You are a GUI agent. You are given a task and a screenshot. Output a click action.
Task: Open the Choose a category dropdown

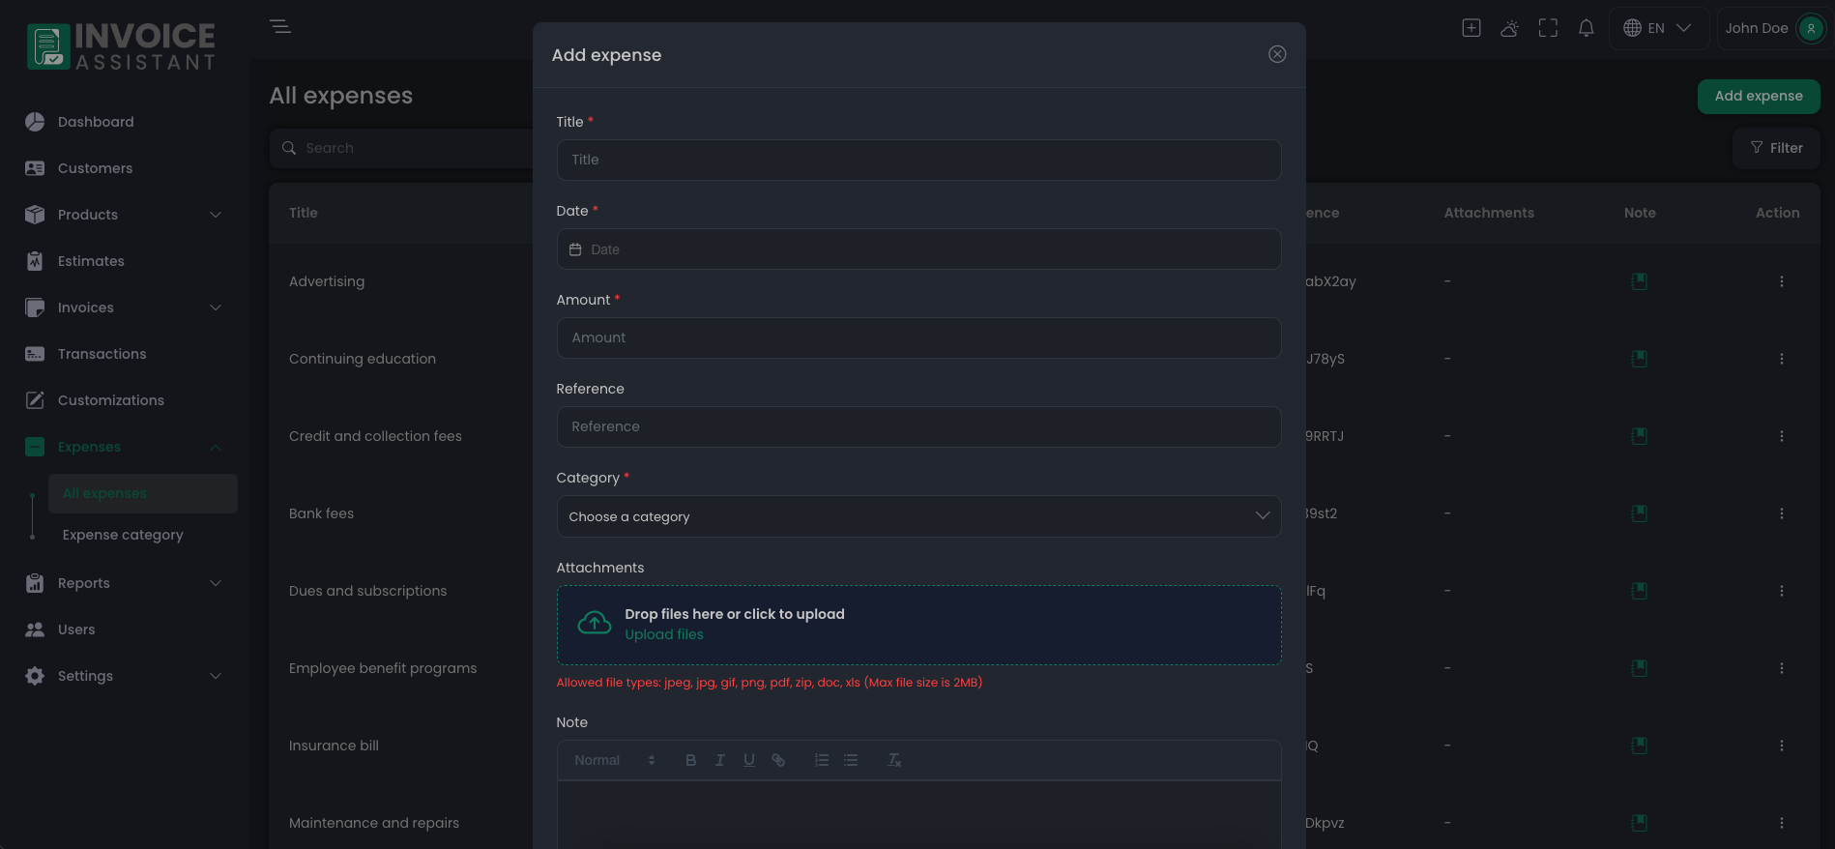918,516
